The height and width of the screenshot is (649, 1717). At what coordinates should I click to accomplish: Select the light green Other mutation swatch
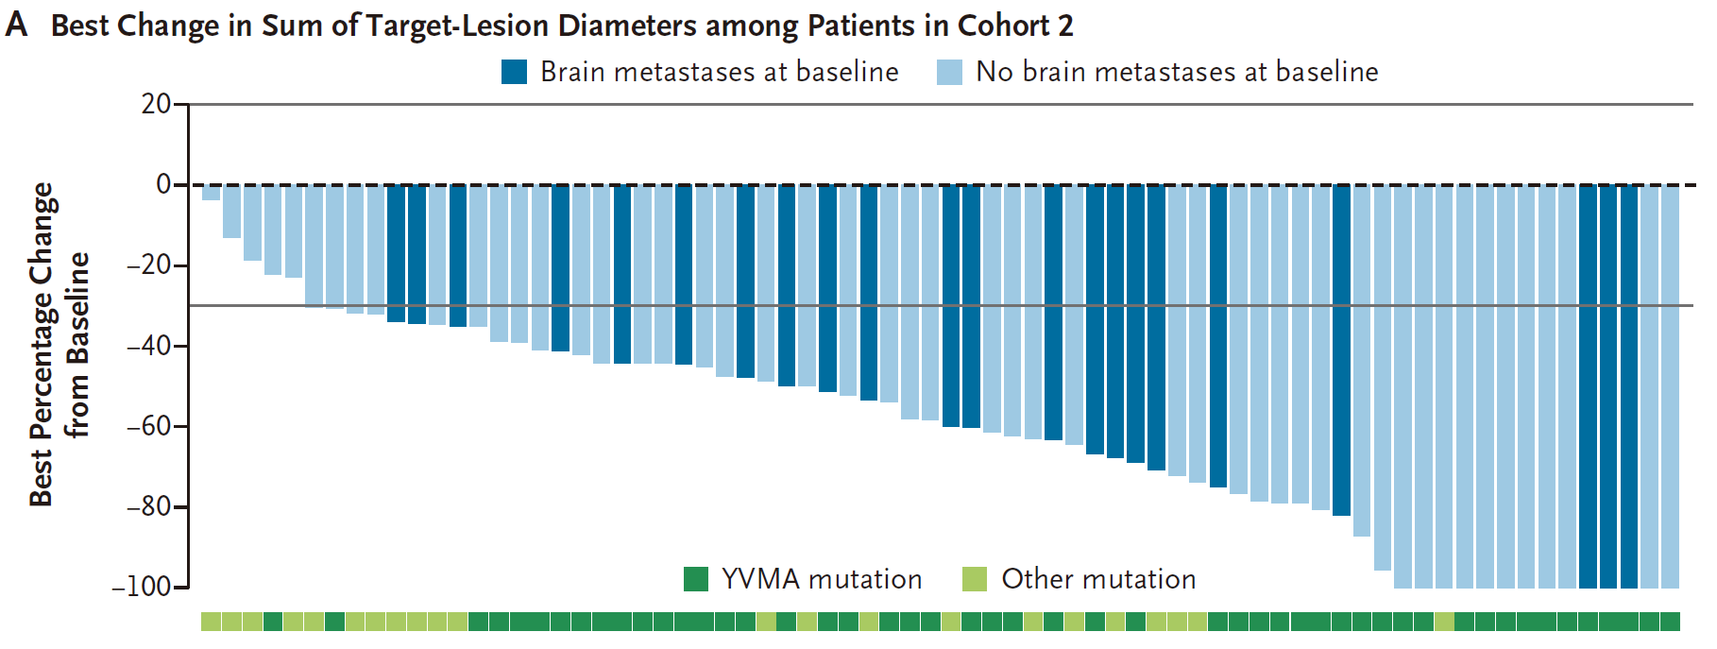click(x=974, y=579)
